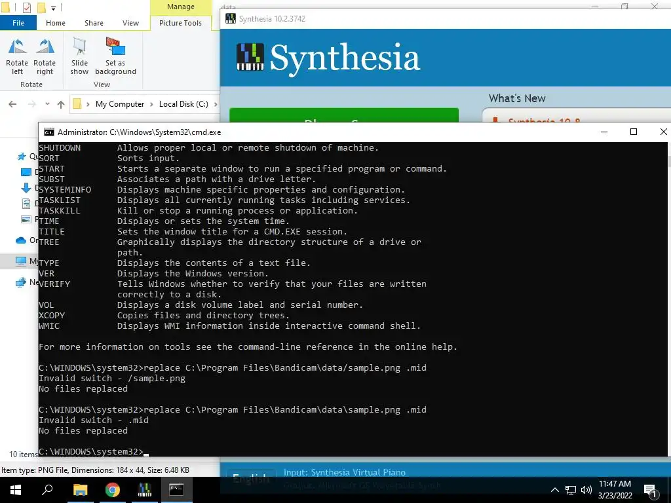This screenshot has height=503, width=671.
Task: Open quick access toolbar customize dropdown
Action: (x=53, y=8)
